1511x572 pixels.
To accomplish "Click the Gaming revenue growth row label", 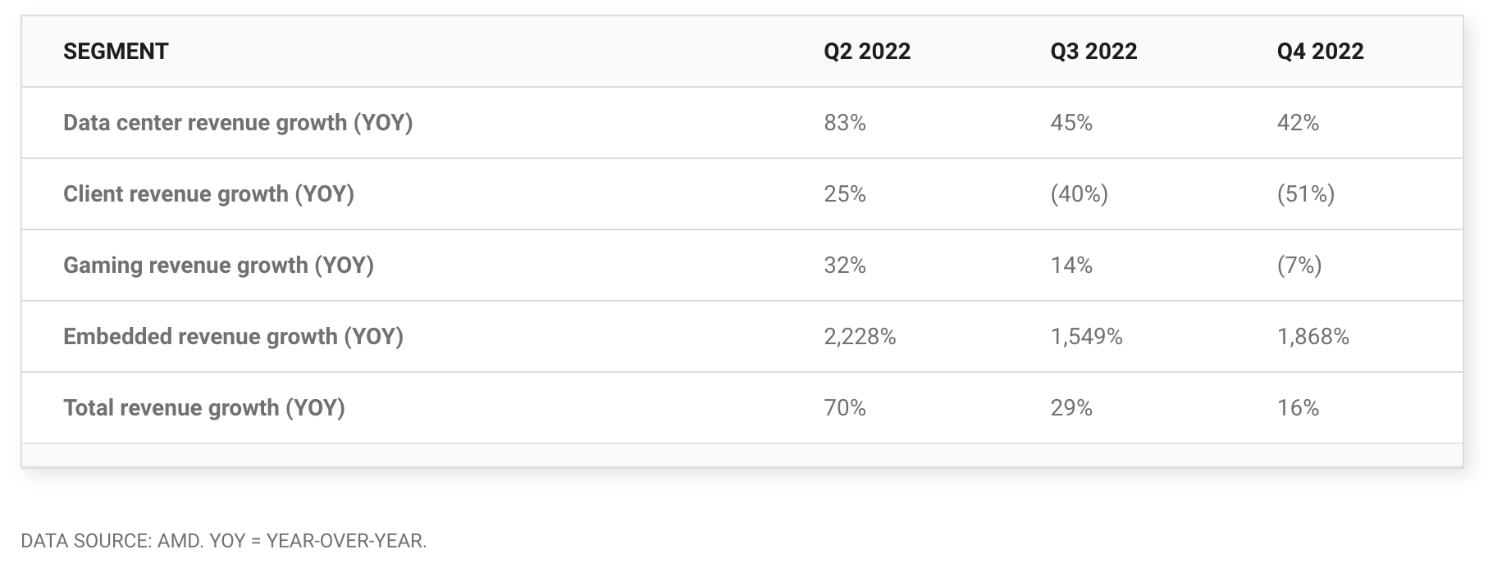I will pos(218,266).
